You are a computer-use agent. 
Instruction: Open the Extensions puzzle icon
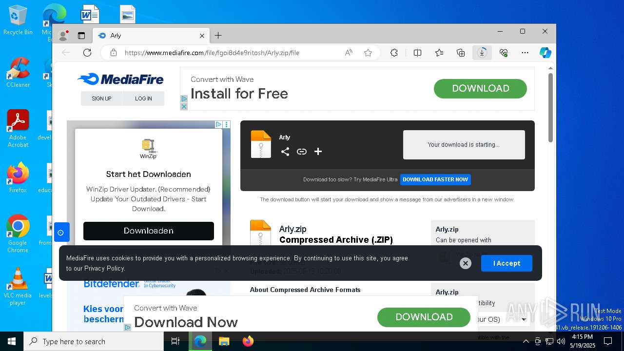[394, 53]
